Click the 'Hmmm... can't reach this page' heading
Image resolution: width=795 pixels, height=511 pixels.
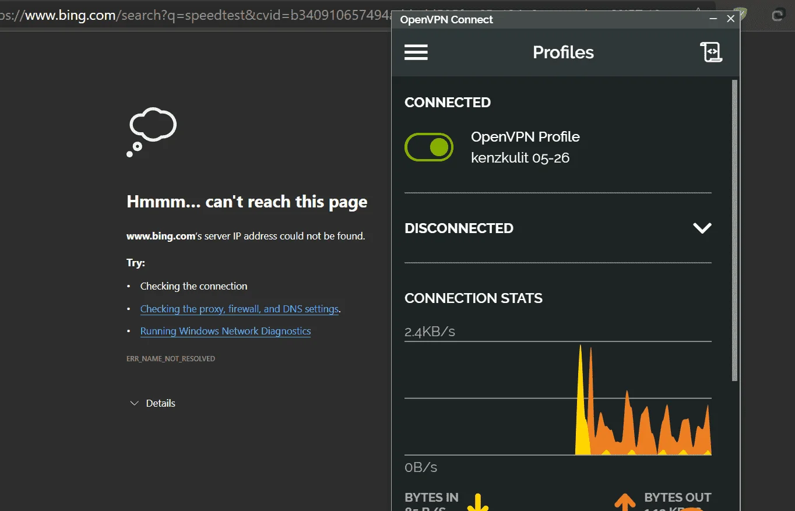[x=247, y=202]
